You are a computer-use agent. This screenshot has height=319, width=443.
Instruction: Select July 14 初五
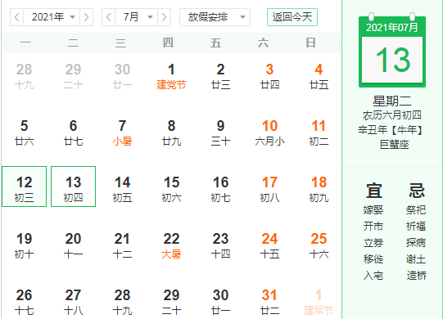coord(122,189)
